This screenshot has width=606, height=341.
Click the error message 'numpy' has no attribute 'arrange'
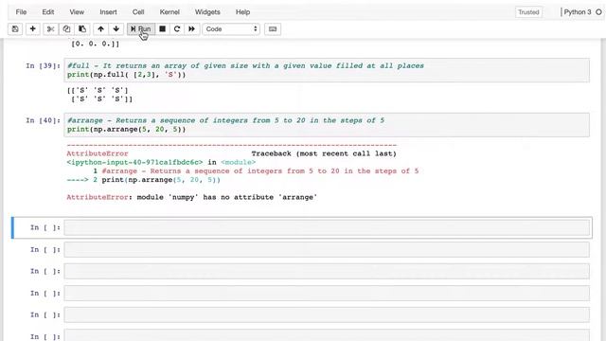(x=227, y=197)
